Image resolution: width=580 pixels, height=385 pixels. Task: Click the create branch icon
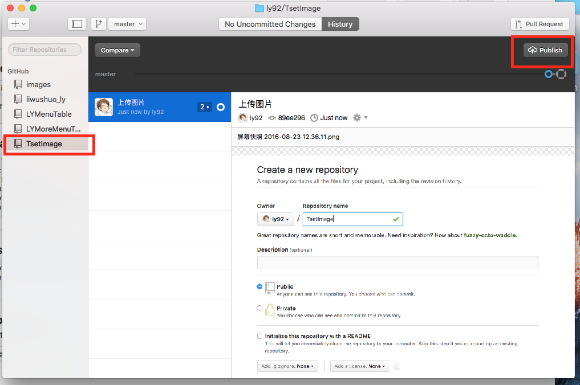click(99, 24)
